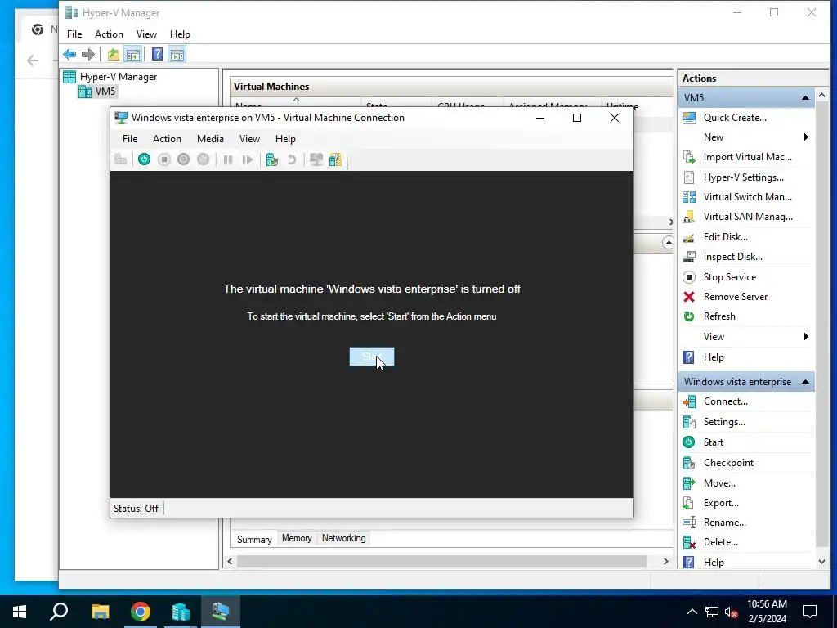The image size is (837, 628).
Task: Click Export... action link
Action: click(721, 503)
